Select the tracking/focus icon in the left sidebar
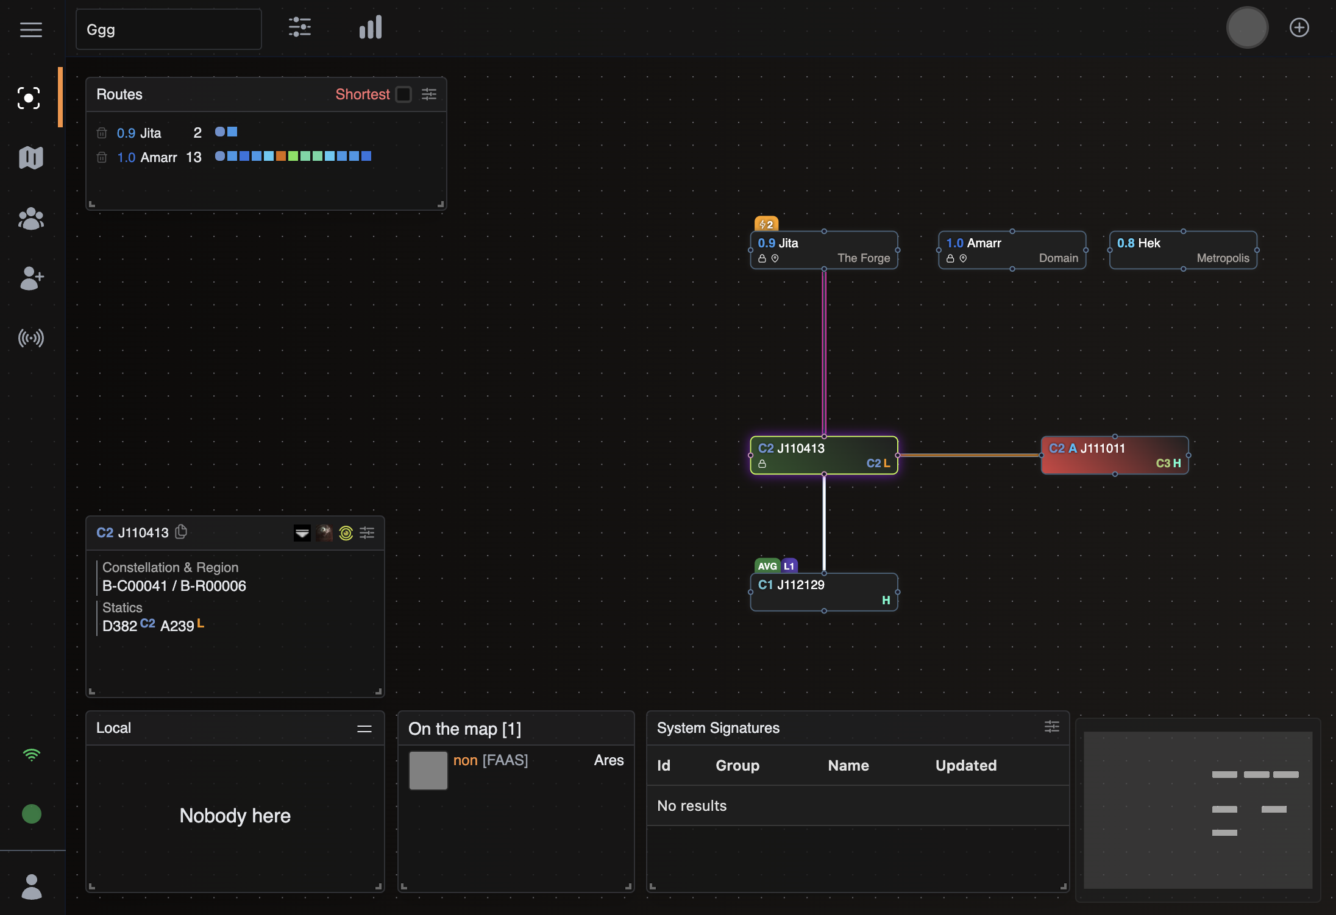 pyautogui.click(x=29, y=97)
